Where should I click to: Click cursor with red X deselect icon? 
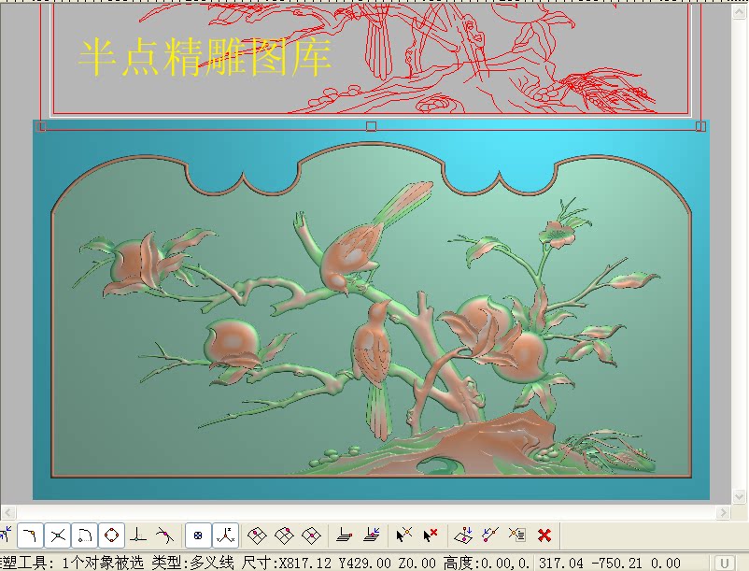coord(431,535)
